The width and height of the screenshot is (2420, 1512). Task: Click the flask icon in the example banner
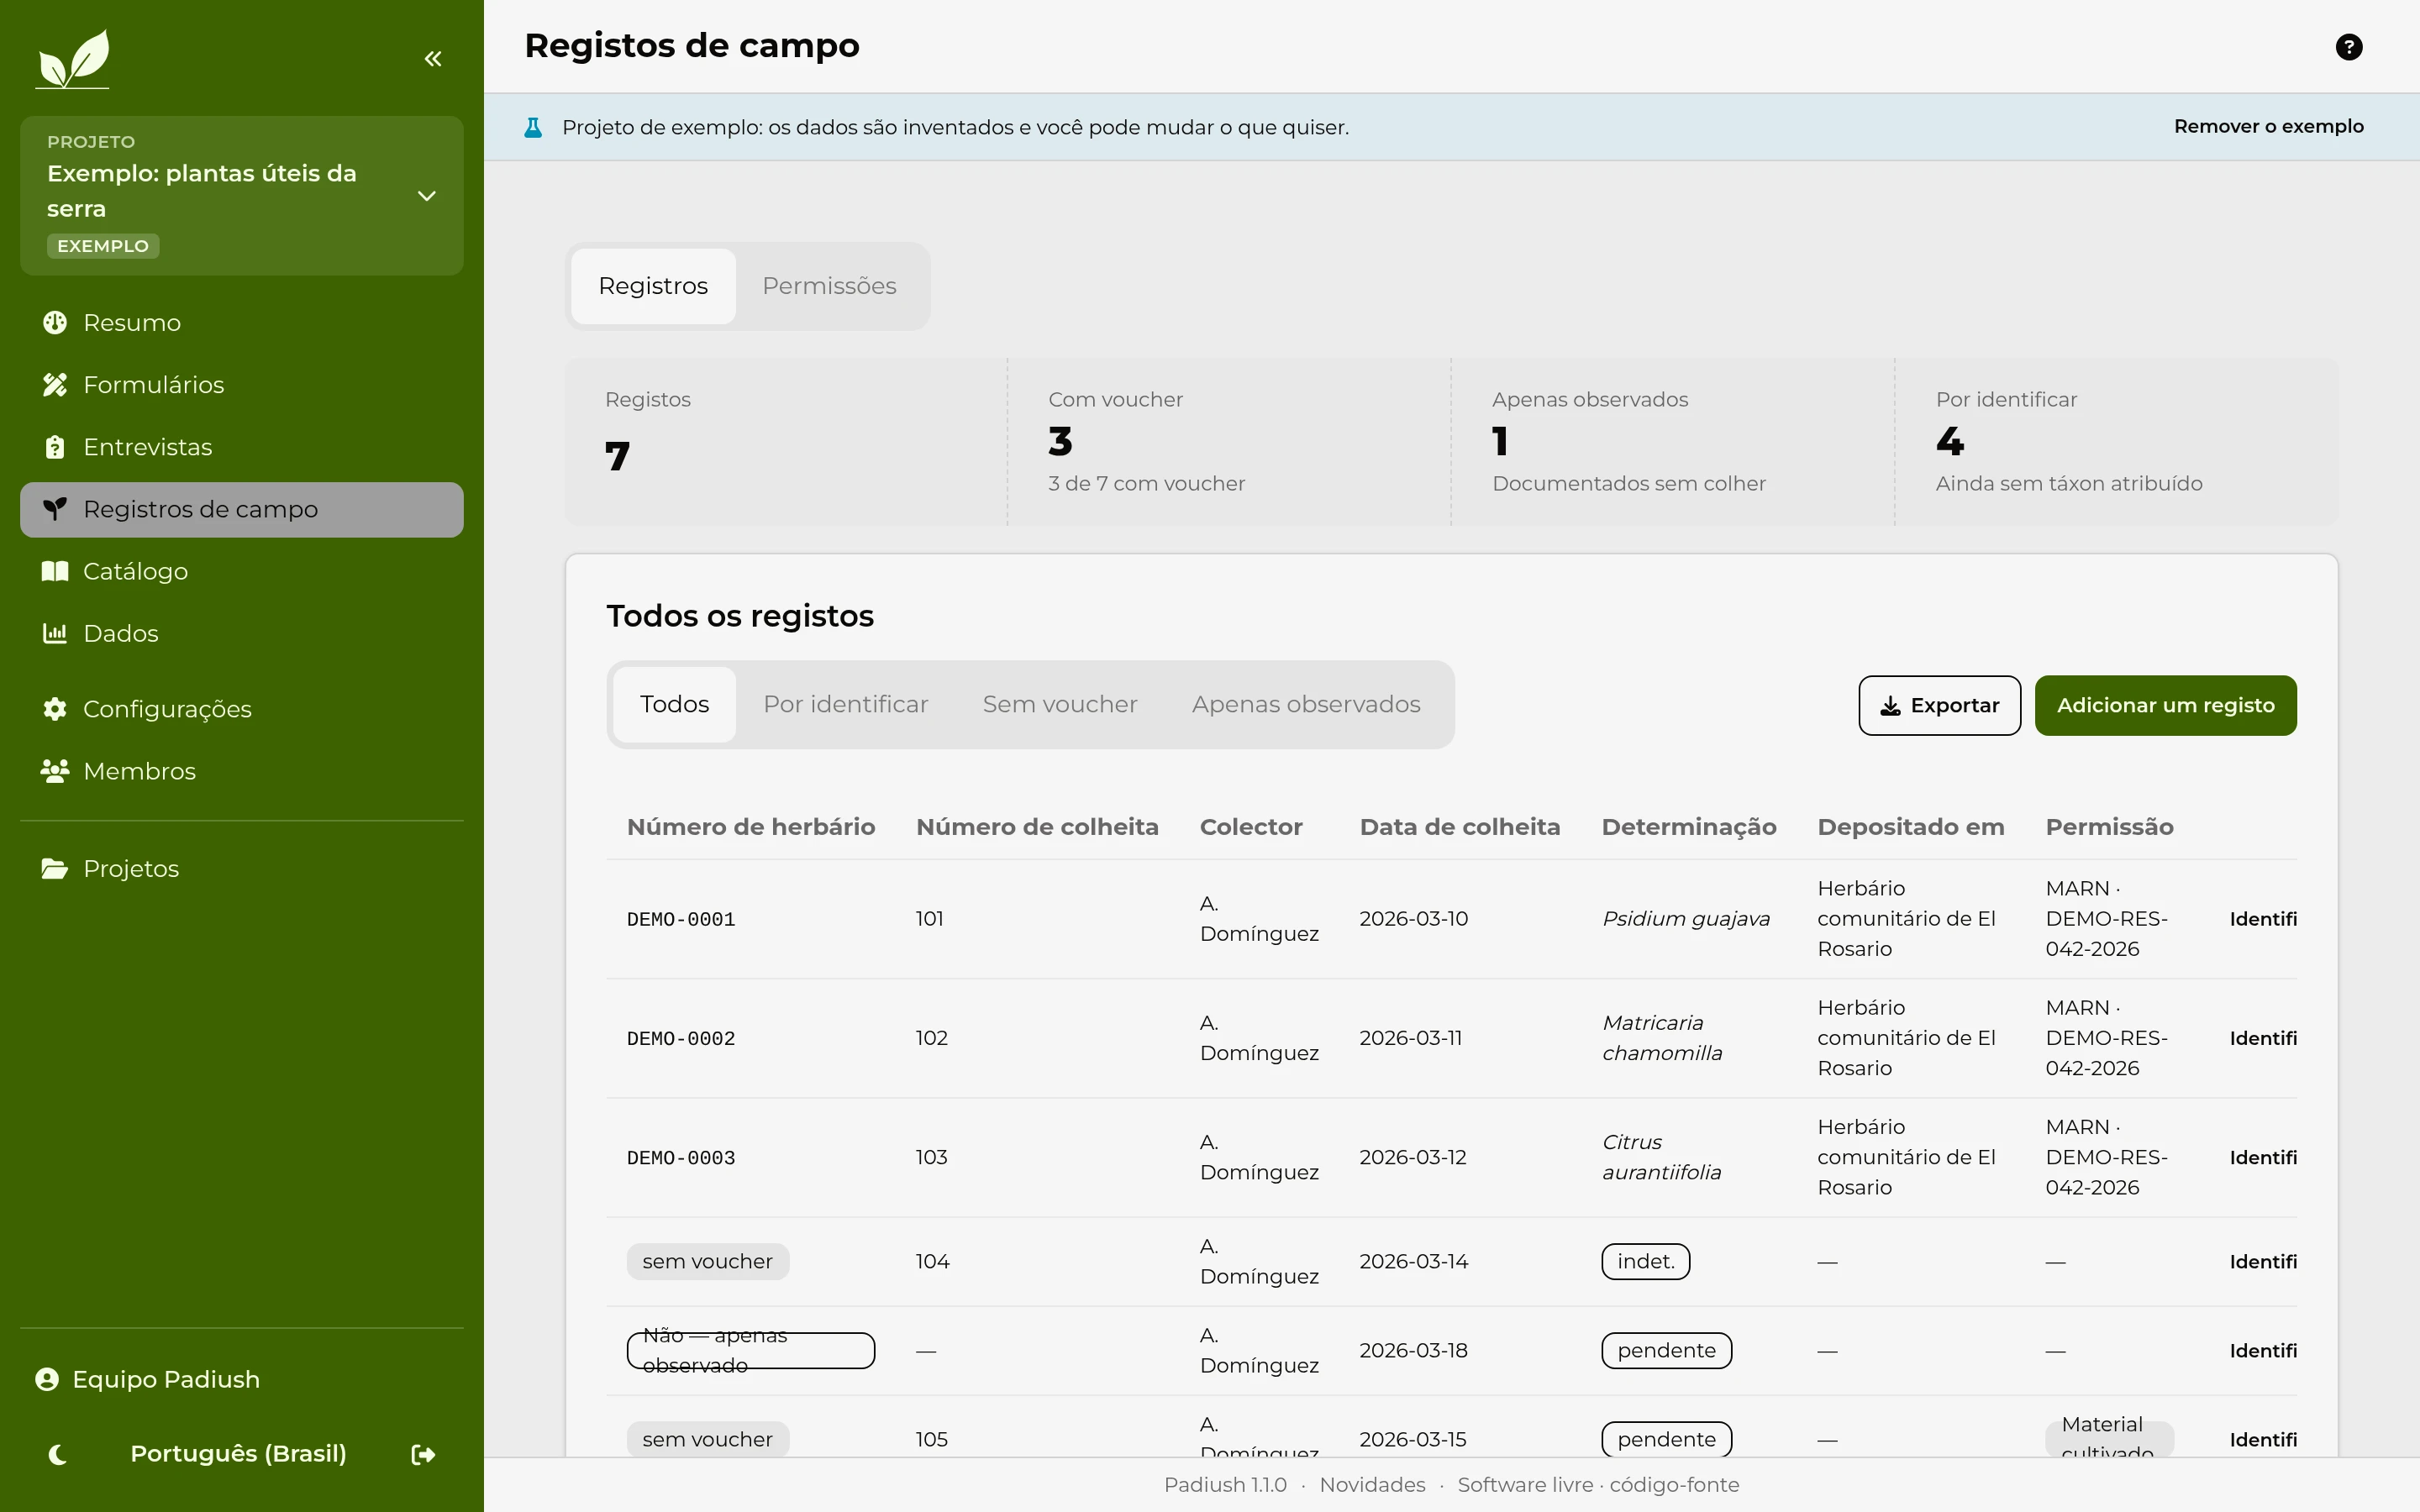pos(533,128)
